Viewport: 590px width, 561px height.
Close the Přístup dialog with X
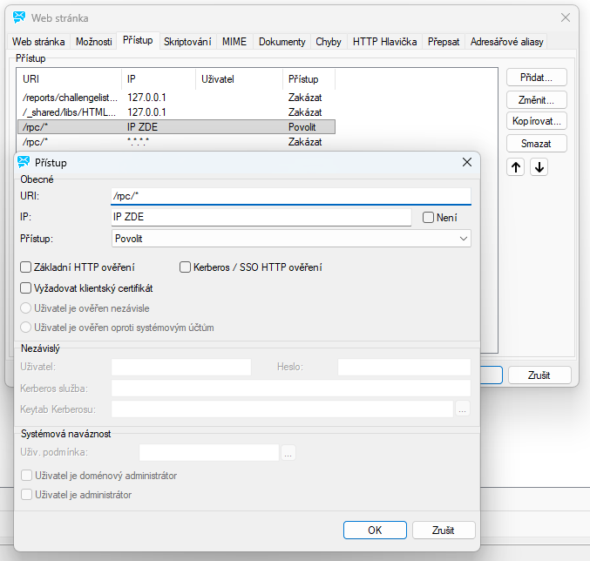pyautogui.click(x=467, y=162)
